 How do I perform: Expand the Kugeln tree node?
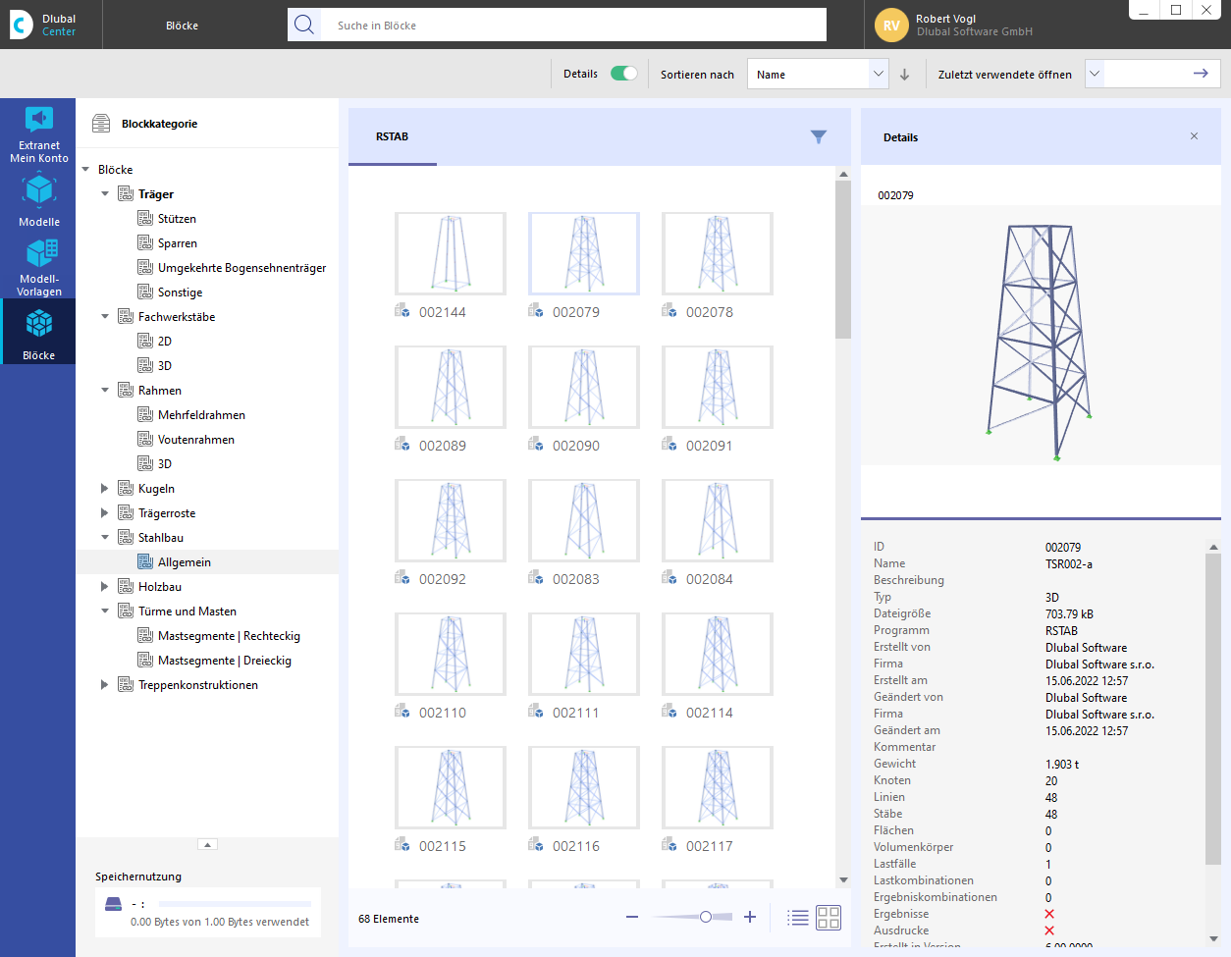click(105, 489)
